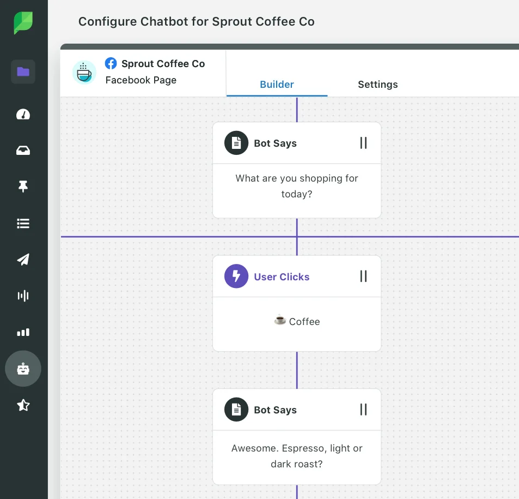This screenshot has height=499, width=519.
Task: Open the list feed icon in the sidebar
Action: pyautogui.click(x=23, y=224)
